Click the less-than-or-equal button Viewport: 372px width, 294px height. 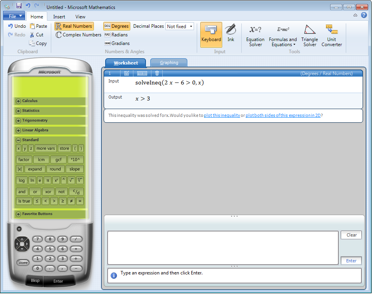(x=37, y=201)
